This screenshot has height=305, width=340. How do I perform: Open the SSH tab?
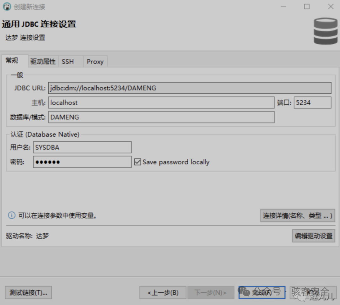[71, 62]
